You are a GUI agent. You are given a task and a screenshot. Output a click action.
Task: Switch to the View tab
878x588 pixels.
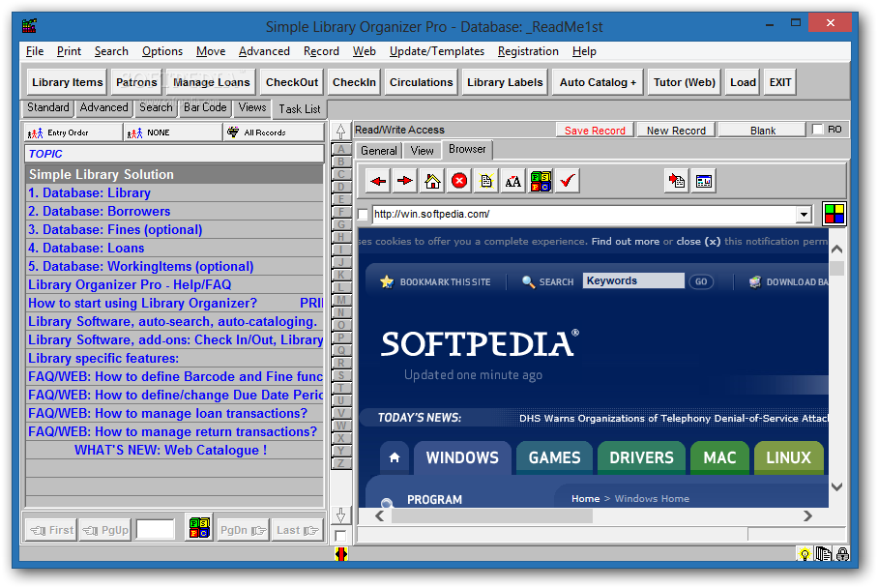tap(422, 151)
